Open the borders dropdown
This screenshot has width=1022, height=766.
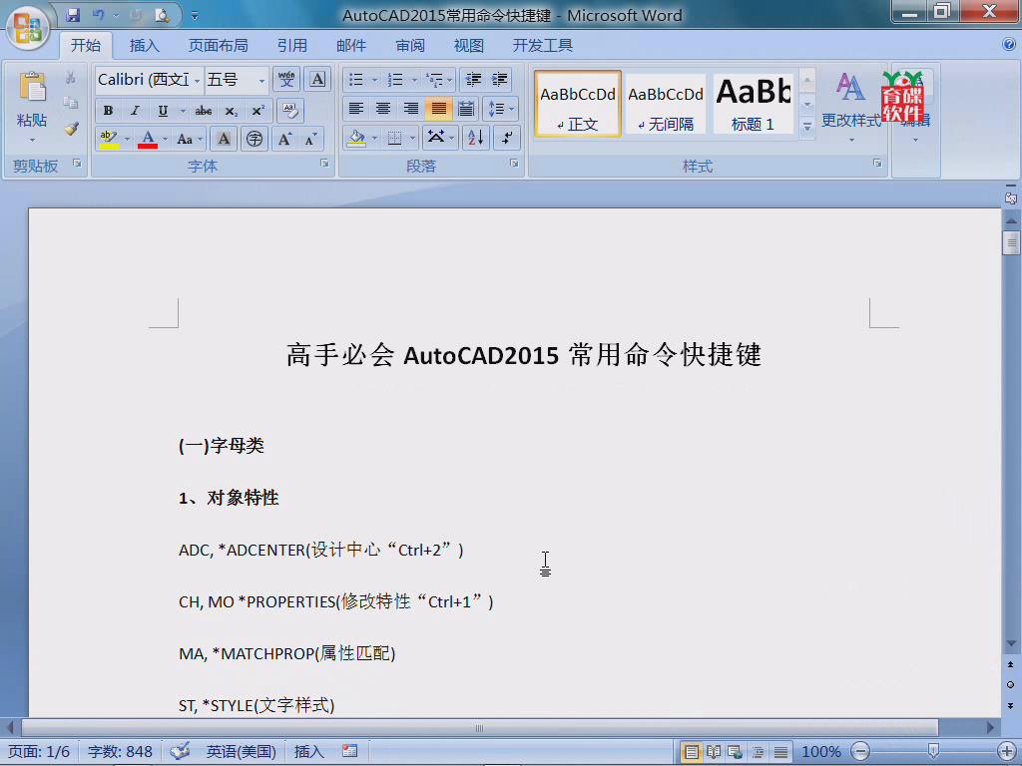pos(412,138)
